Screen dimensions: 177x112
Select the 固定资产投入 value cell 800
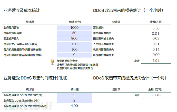click(x=74, y=39)
